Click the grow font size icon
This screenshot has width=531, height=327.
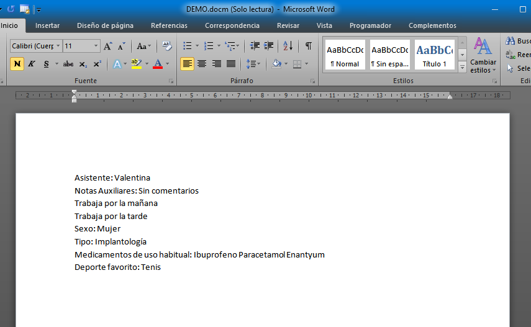[108, 46]
